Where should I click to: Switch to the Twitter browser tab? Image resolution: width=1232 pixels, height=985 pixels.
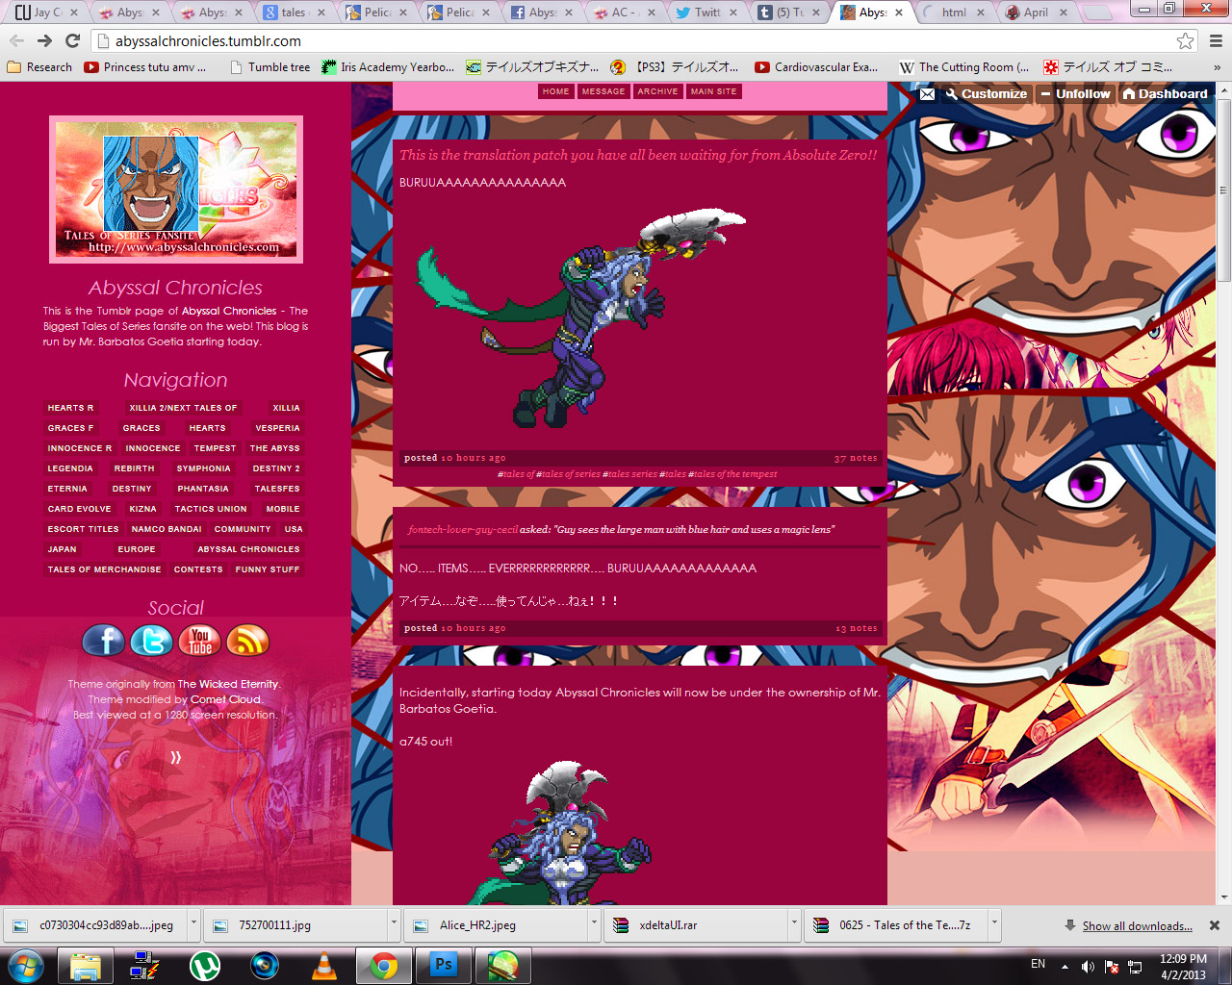(x=706, y=13)
